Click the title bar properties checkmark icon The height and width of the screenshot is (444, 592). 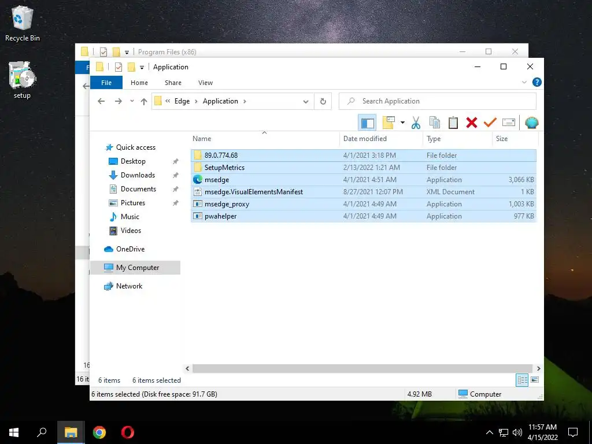click(x=119, y=67)
